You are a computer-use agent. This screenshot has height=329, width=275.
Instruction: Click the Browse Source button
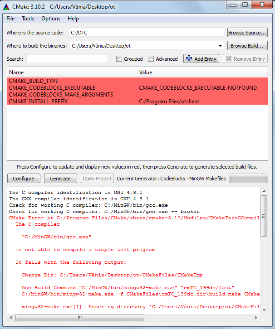point(247,33)
